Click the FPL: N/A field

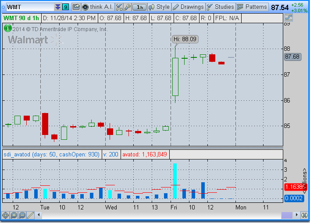pyautogui.click(x=227, y=18)
